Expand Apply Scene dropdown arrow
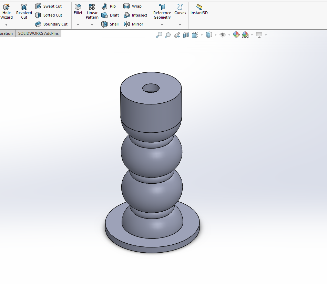 coord(252,35)
